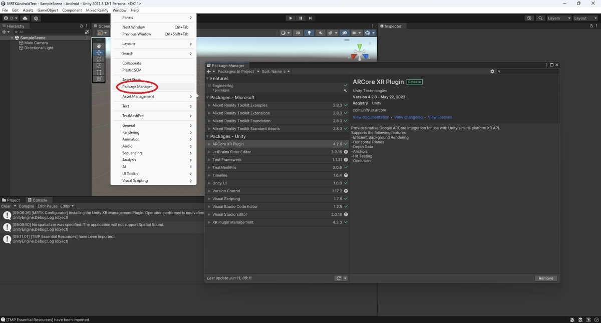
Task: Select the Rotate tool in Scene toolbar
Action: [x=99, y=59]
